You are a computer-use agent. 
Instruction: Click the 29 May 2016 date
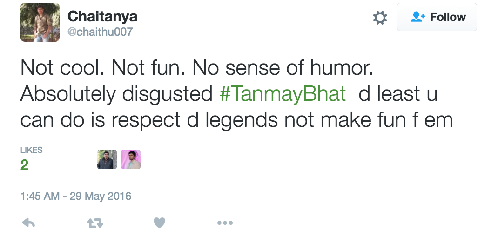(101, 196)
